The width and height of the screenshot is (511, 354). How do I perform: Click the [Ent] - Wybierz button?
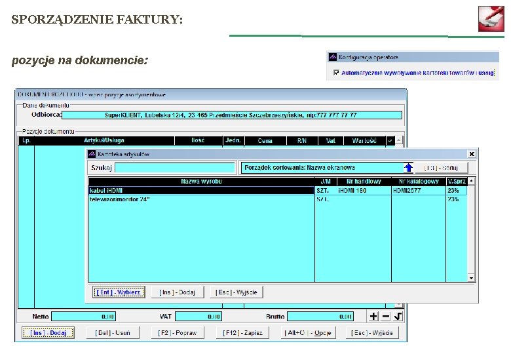pyautogui.click(x=119, y=292)
